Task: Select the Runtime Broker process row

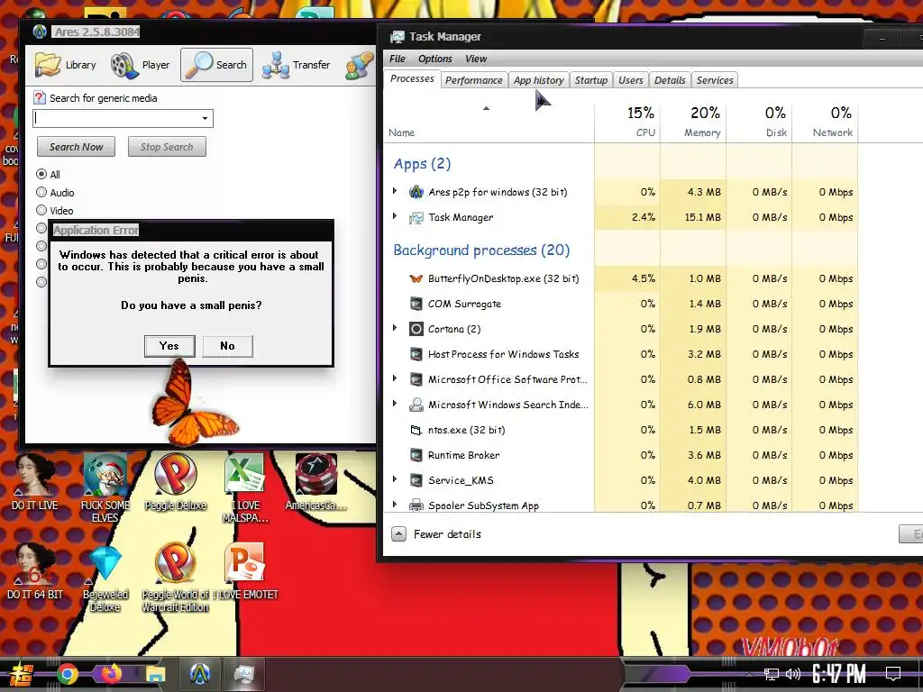Action: point(622,455)
